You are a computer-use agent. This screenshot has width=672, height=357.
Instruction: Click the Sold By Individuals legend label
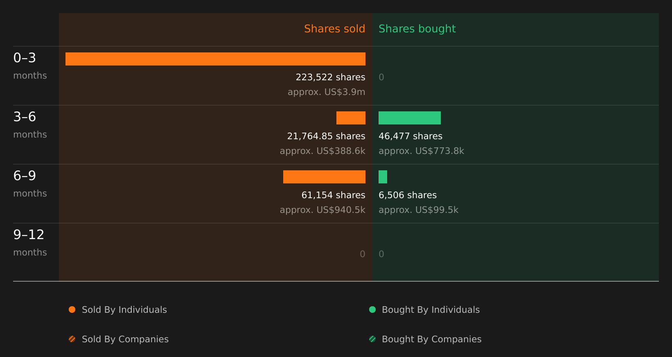coord(124,310)
